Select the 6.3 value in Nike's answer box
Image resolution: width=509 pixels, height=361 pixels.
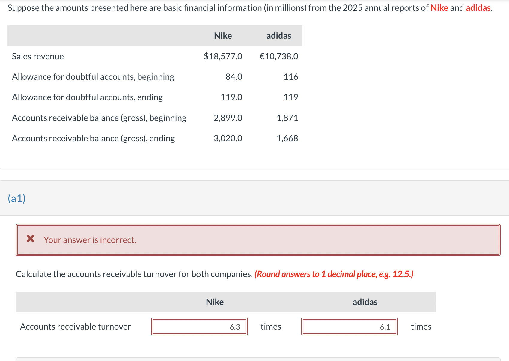tap(235, 327)
